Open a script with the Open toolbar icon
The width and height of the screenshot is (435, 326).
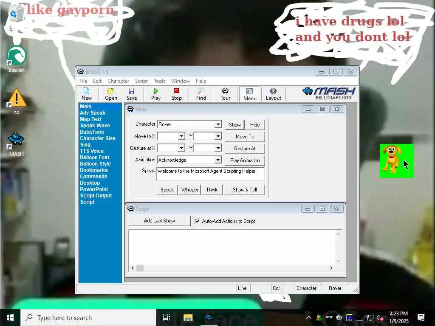[x=111, y=94]
